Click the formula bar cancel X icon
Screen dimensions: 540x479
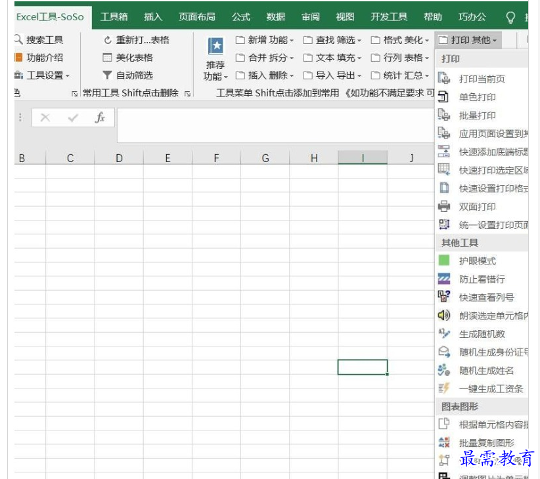pos(45,118)
